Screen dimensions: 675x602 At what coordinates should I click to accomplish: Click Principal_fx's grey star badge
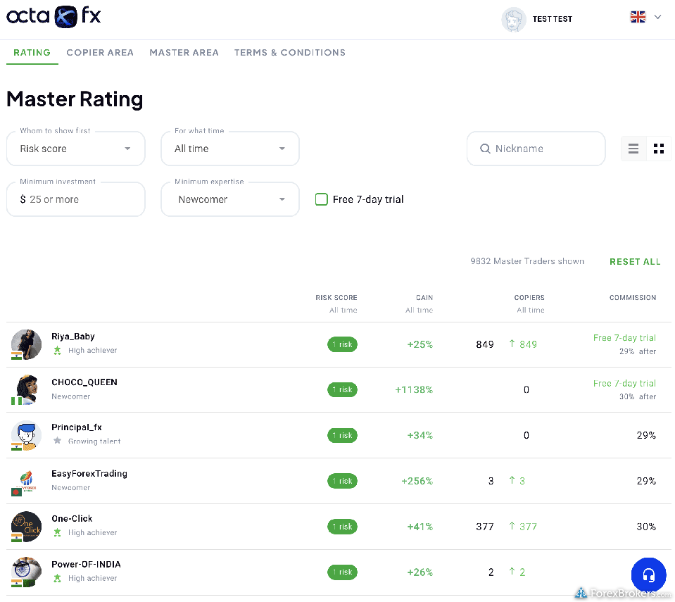57,441
